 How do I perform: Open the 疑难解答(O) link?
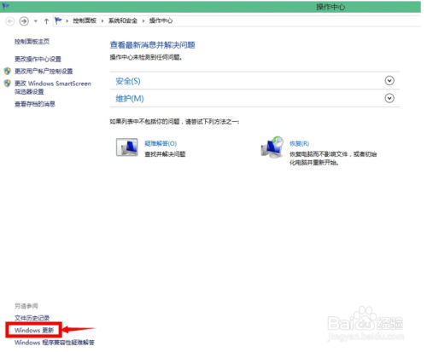[x=161, y=143]
